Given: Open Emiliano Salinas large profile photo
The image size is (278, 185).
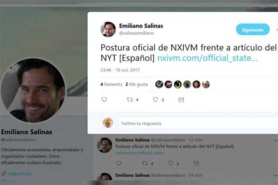Looking at the screenshot, I should point(33,90).
